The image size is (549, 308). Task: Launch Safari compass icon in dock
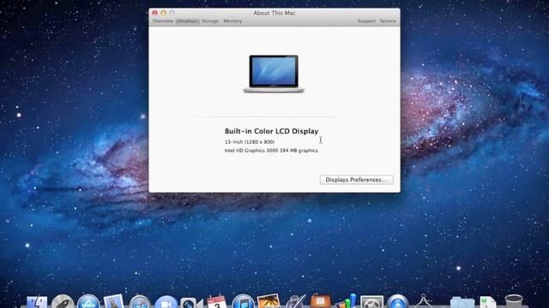[x=140, y=302]
